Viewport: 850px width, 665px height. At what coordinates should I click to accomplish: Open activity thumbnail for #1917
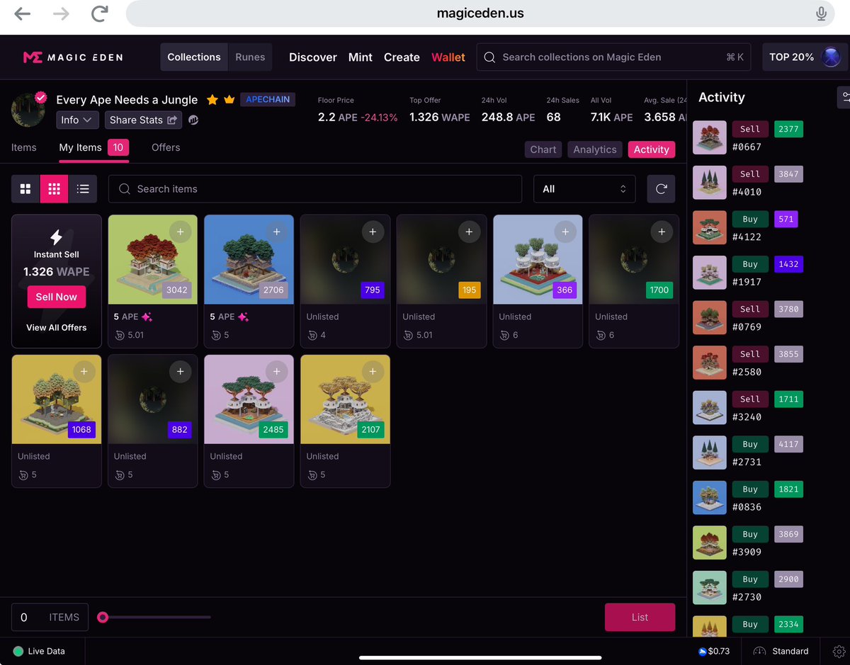(709, 273)
